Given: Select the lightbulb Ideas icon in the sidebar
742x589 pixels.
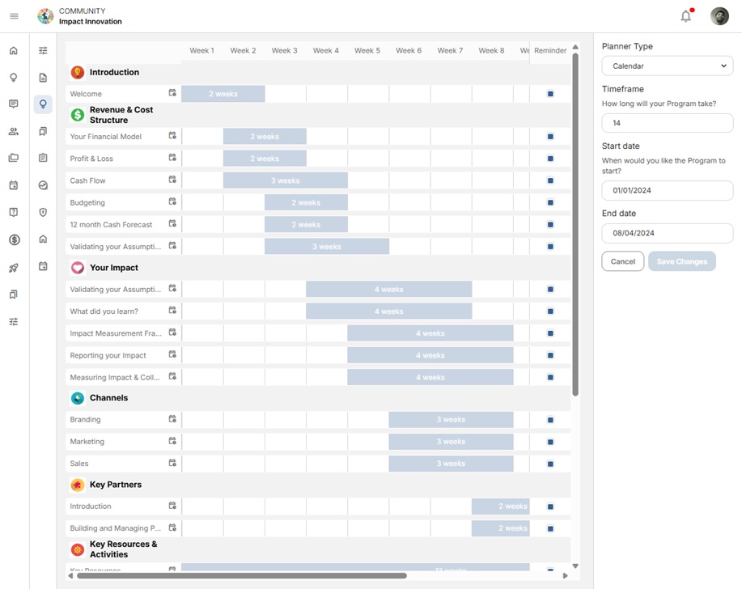Looking at the screenshot, I should click(14, 78).
